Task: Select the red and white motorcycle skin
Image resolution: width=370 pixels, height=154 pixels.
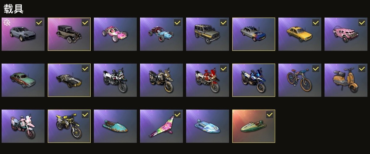Action: (x=207, y=80)
